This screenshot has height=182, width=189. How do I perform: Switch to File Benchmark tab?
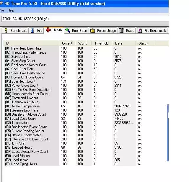point(152,31)
